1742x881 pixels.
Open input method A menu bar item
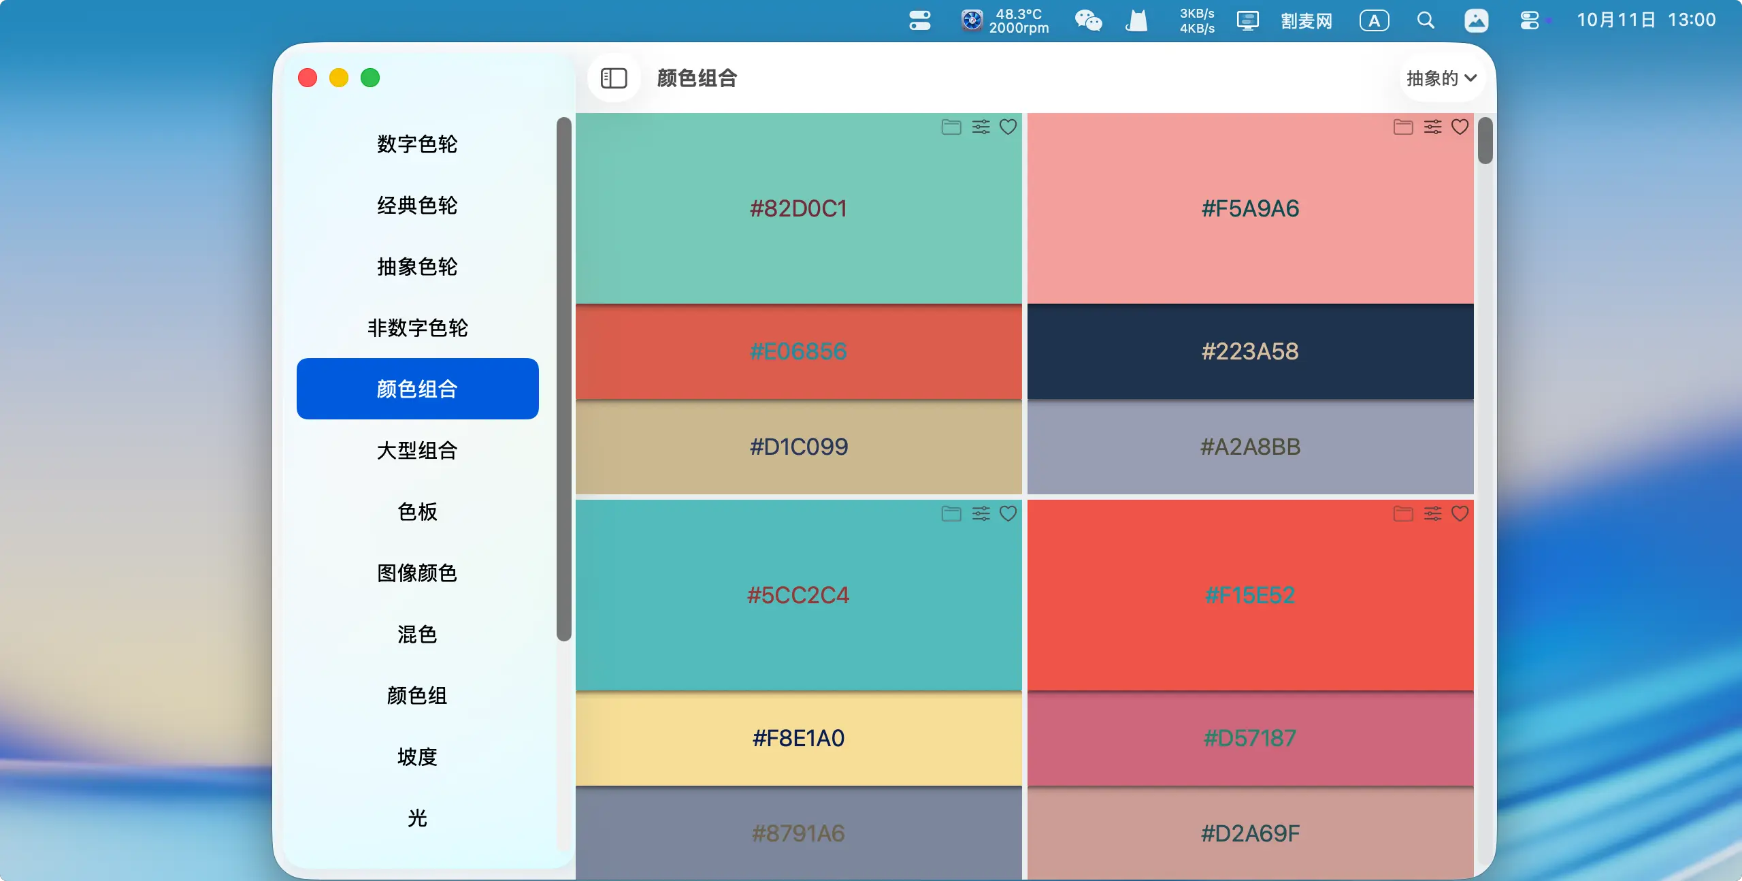[1374, 20]
